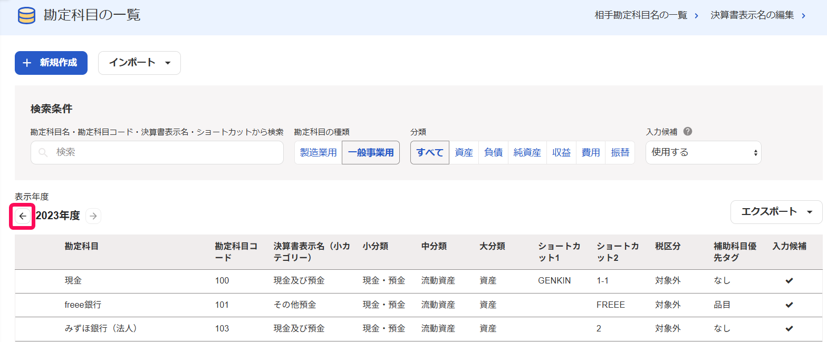This screenshot has height=342, width=827.
Task: Filter by 収益 classification
Action: (x=562, y=153)
